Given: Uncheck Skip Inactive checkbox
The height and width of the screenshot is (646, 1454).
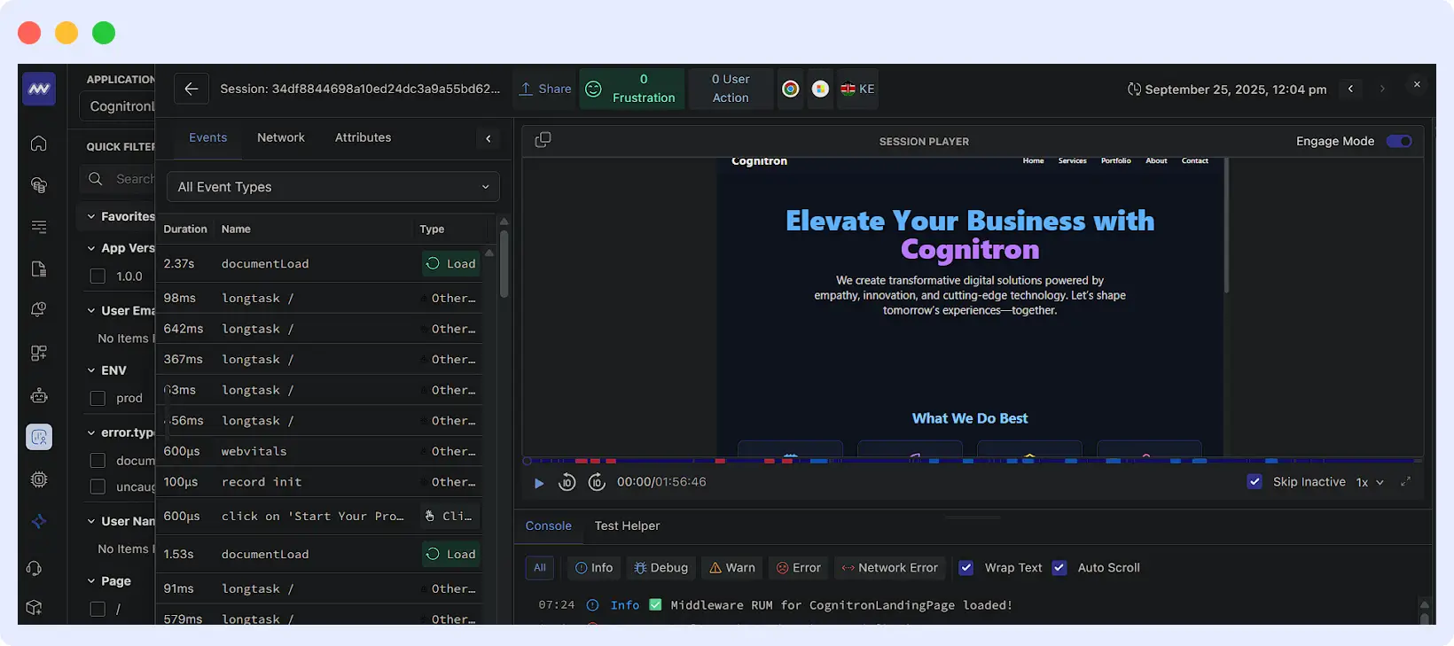Looking at the screenshot, I should [1255, 482].
